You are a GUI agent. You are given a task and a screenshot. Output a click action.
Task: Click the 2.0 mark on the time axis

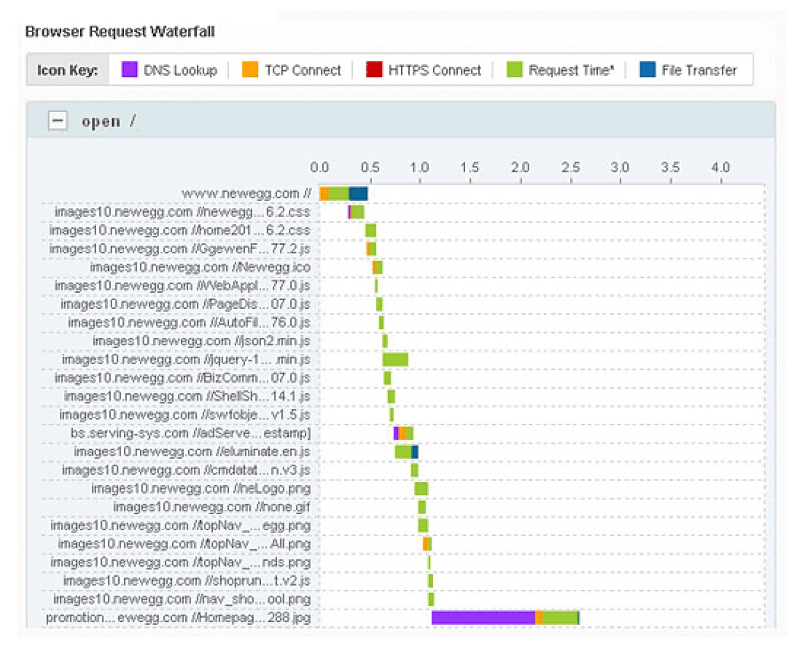coord(521,167)
